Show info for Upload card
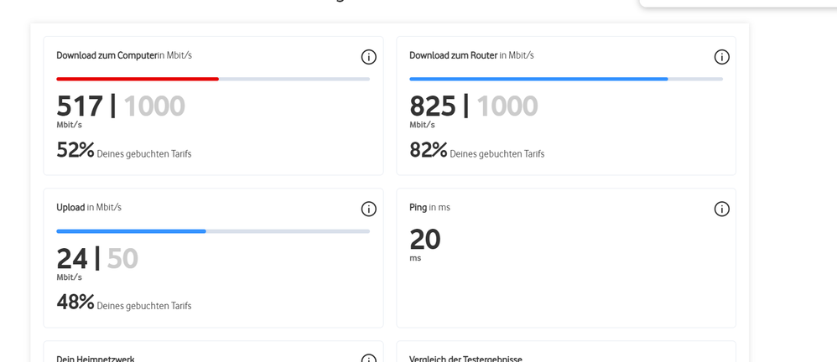Screen dimensions: 837x362 369,209
